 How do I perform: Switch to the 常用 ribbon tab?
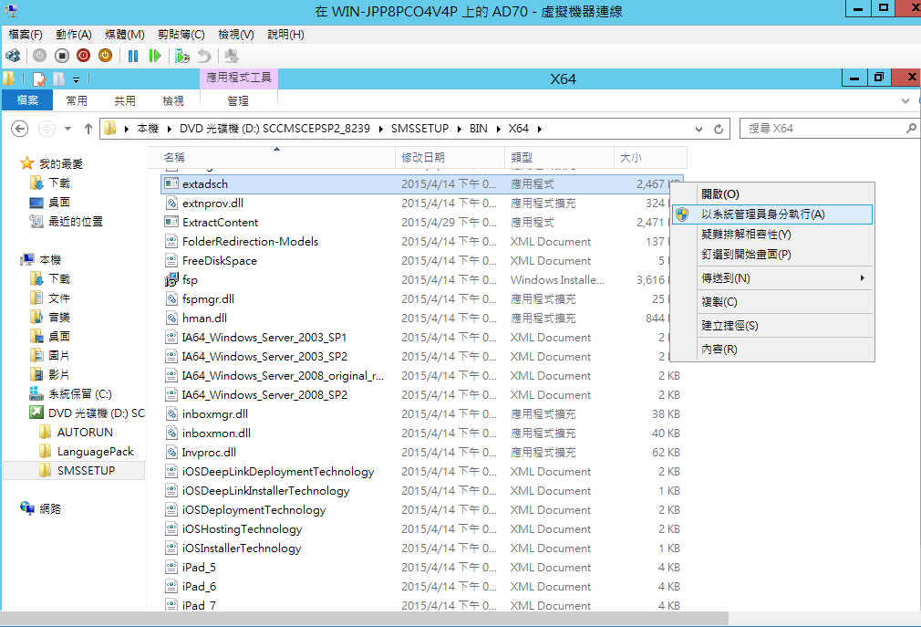[77, 101]
